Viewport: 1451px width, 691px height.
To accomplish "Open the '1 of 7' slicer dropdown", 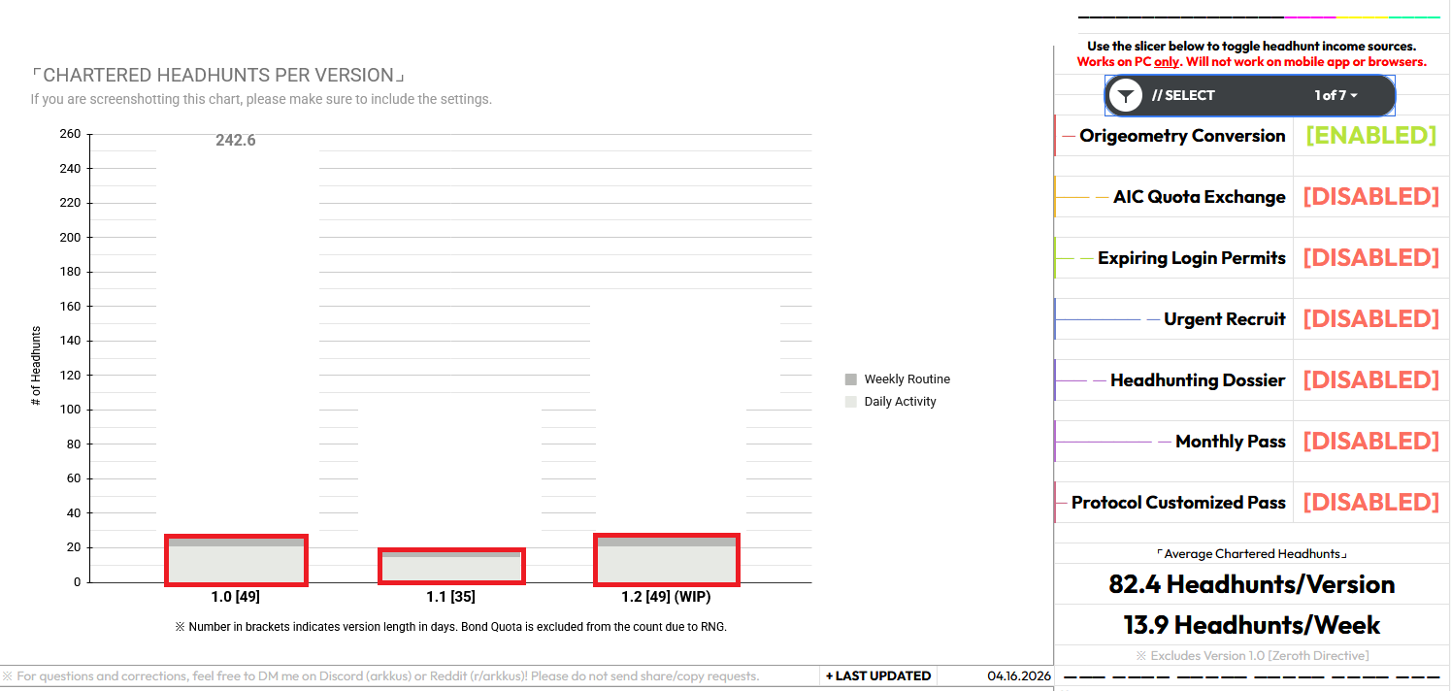I will pyautogui.click(x=1336, y=95).
